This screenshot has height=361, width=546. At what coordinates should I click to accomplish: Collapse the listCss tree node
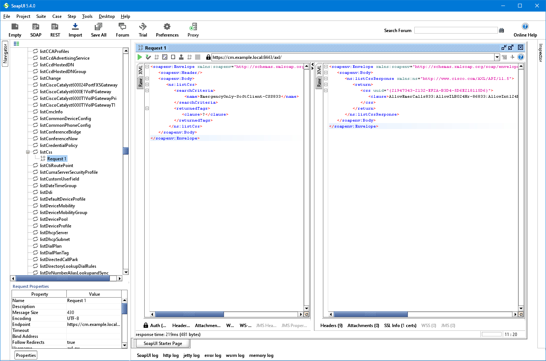[28, 152]
